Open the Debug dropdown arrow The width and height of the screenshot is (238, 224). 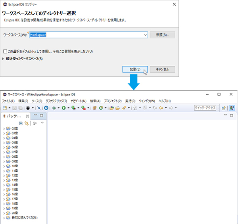pyautogui.click(x=58, y=108)
